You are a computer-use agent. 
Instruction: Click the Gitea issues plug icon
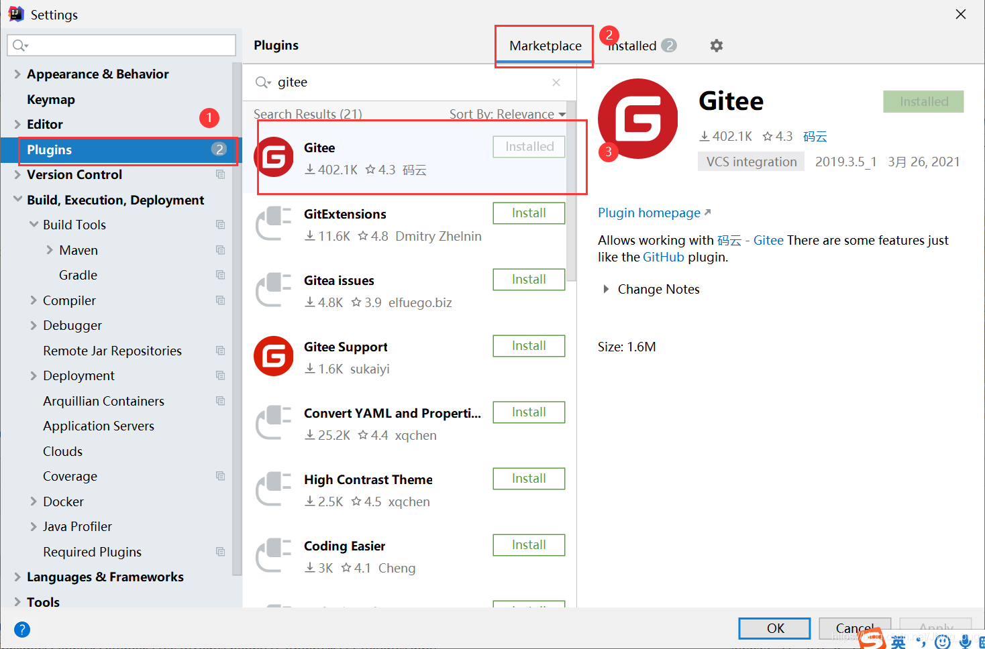(274, 290)
